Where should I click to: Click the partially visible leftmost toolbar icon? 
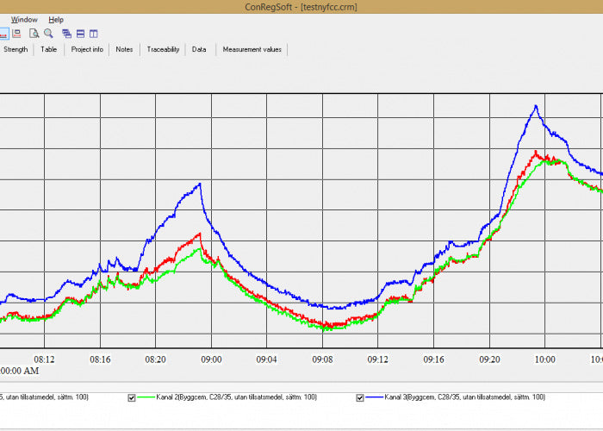pos(3,34)
